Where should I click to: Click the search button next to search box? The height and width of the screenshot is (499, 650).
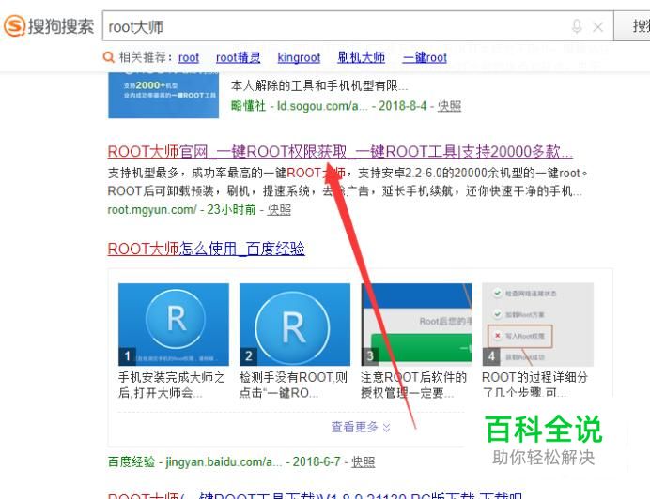point(632,26)
